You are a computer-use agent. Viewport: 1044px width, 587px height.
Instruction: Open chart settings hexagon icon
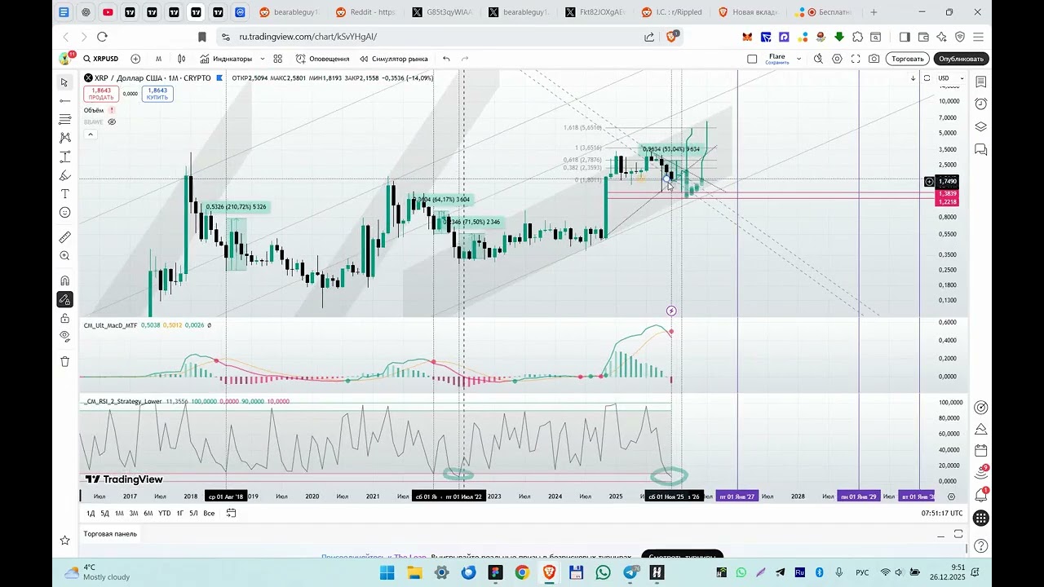click(x=838, y=59)
